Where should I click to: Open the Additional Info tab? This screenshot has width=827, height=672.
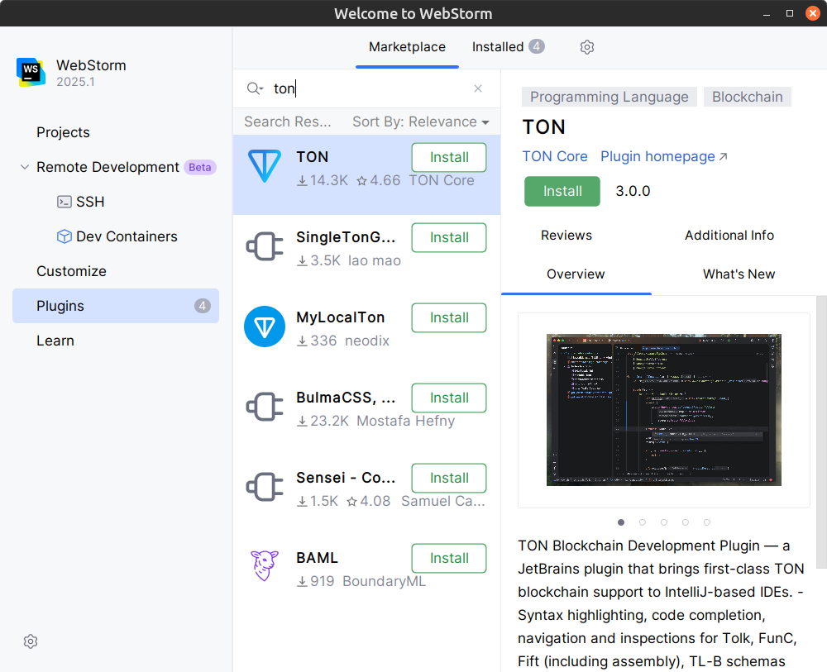pos(729,235)
